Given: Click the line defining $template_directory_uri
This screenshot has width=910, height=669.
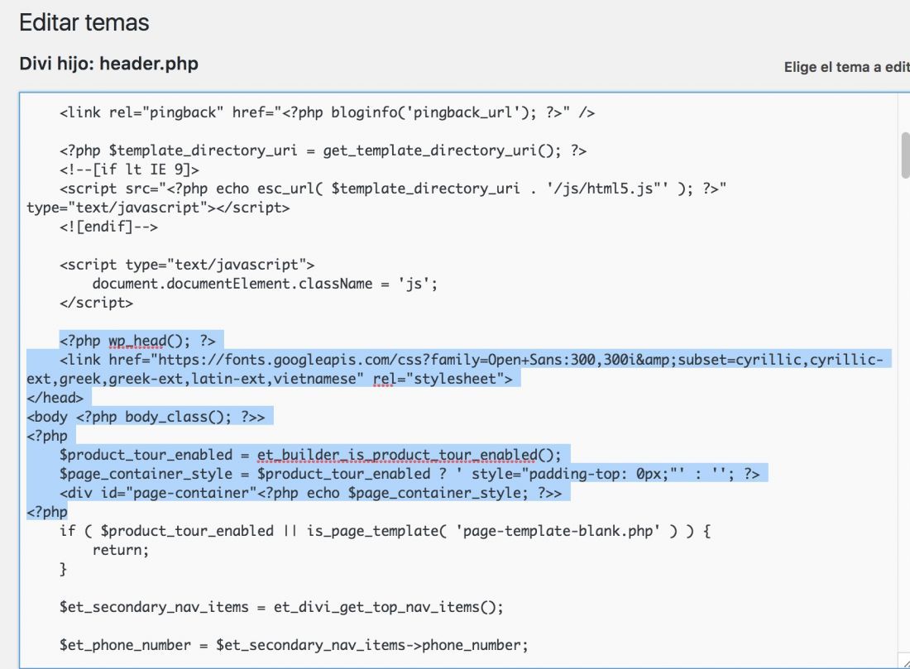Looking at the screenshot, I should point(323,151).
